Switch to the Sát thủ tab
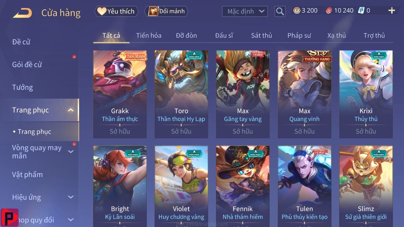This screenshot has height=227, width=404. [261, 36]
